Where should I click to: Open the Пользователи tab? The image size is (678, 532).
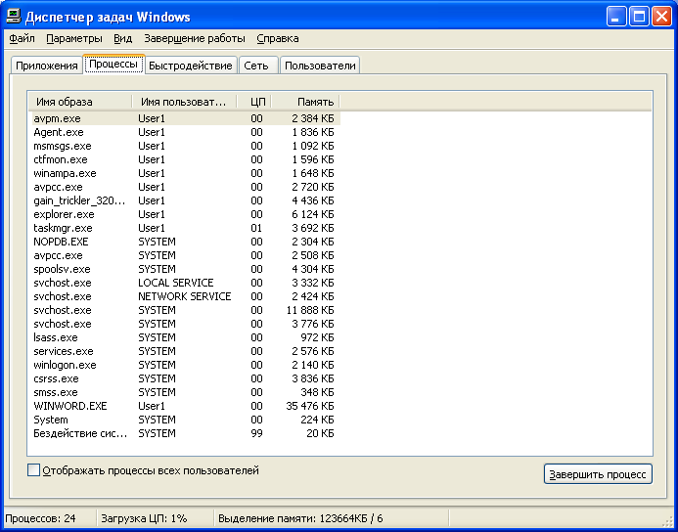(320, 66)
